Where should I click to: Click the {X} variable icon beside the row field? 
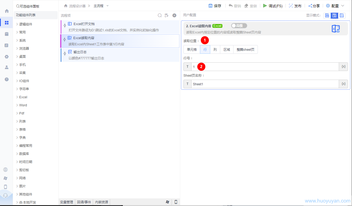pos(343,66)
